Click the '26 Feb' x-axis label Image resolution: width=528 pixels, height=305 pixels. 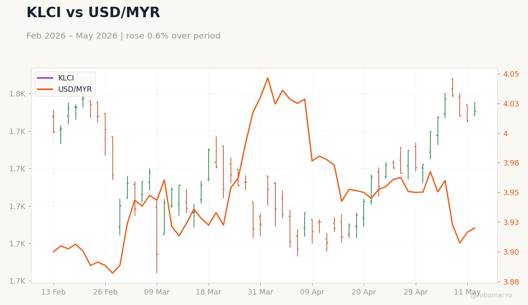105,292
